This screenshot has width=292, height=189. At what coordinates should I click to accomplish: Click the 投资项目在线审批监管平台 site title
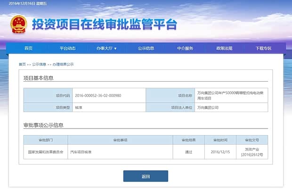click(x=104, y=25)
